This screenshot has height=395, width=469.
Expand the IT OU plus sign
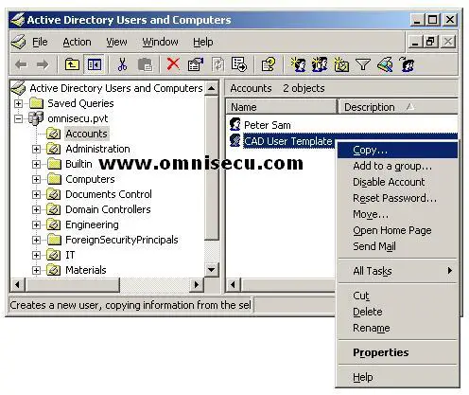(x=36, y=255)
